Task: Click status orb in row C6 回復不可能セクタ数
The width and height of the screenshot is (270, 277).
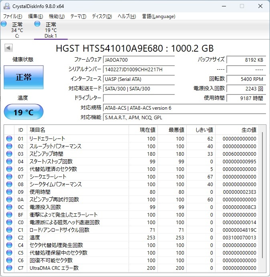Action: 9,260
